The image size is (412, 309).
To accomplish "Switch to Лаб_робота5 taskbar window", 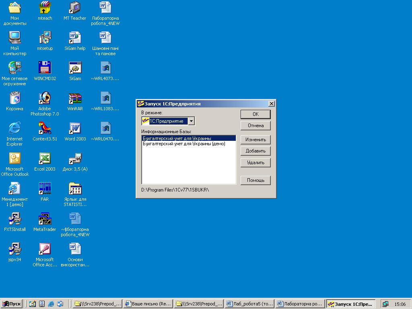I will click(x=249, y=304).
